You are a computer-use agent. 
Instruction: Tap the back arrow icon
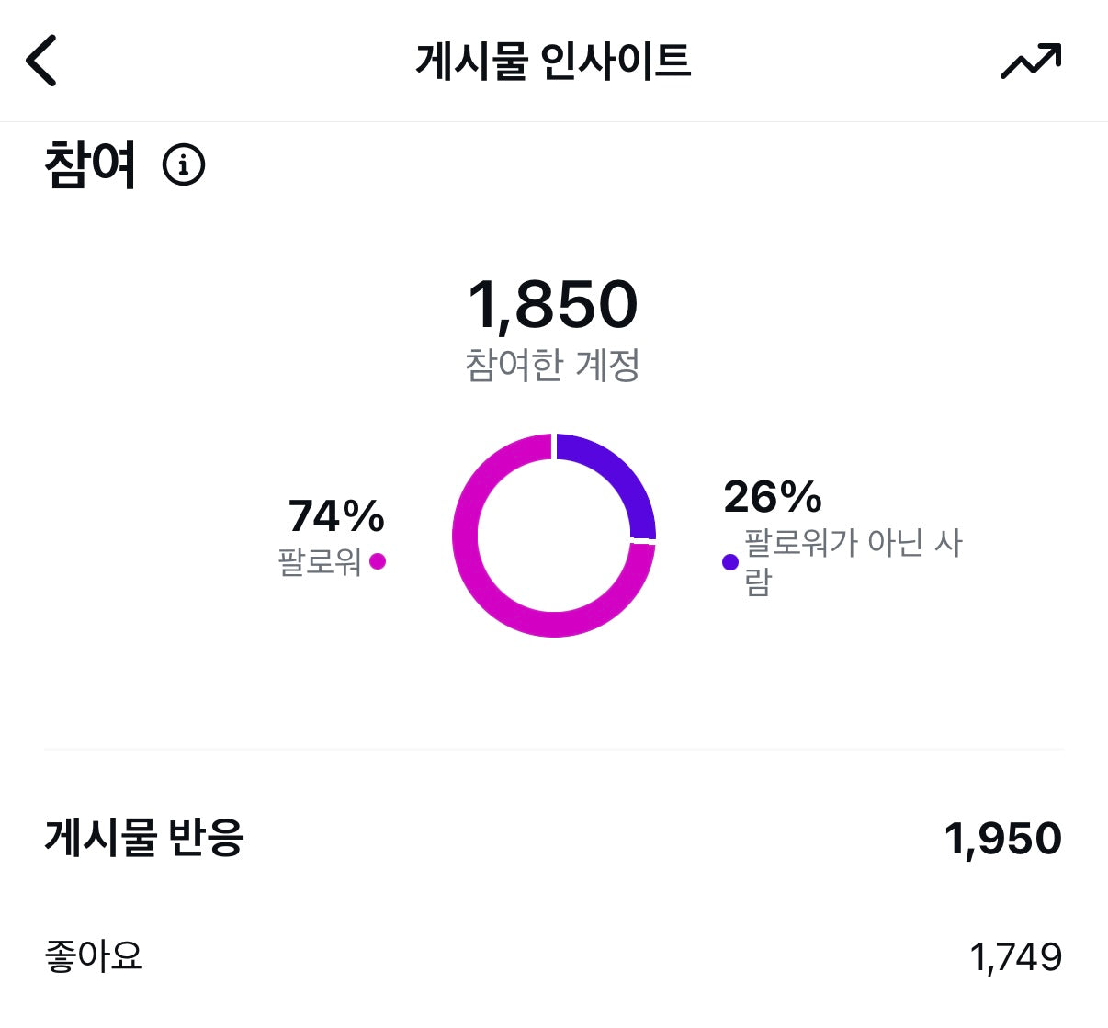tap(41, 61)
